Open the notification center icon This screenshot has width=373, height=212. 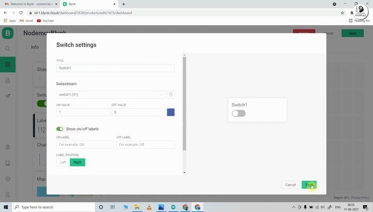365,207
